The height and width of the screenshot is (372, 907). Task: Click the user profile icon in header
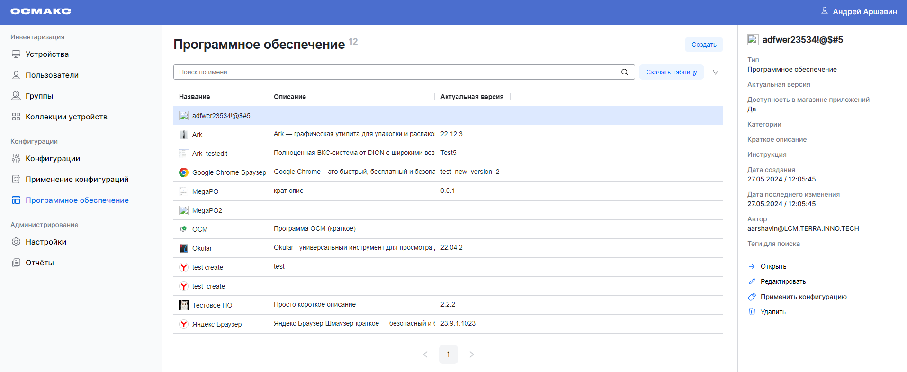click(824, 11)
